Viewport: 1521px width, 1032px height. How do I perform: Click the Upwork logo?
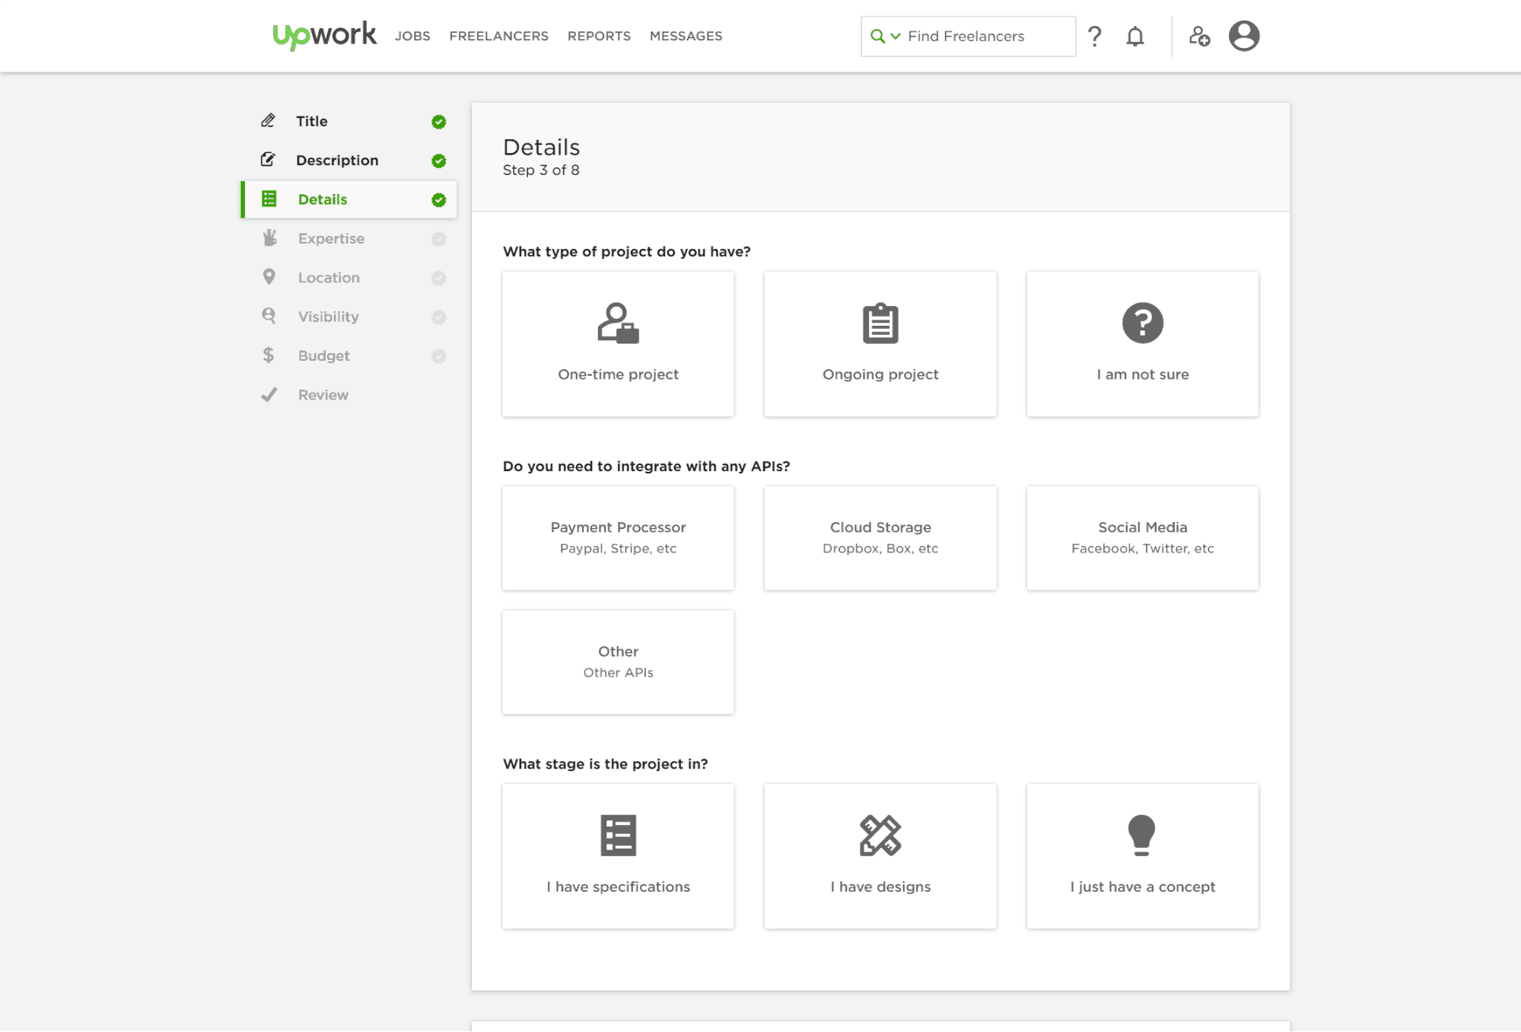324,35
